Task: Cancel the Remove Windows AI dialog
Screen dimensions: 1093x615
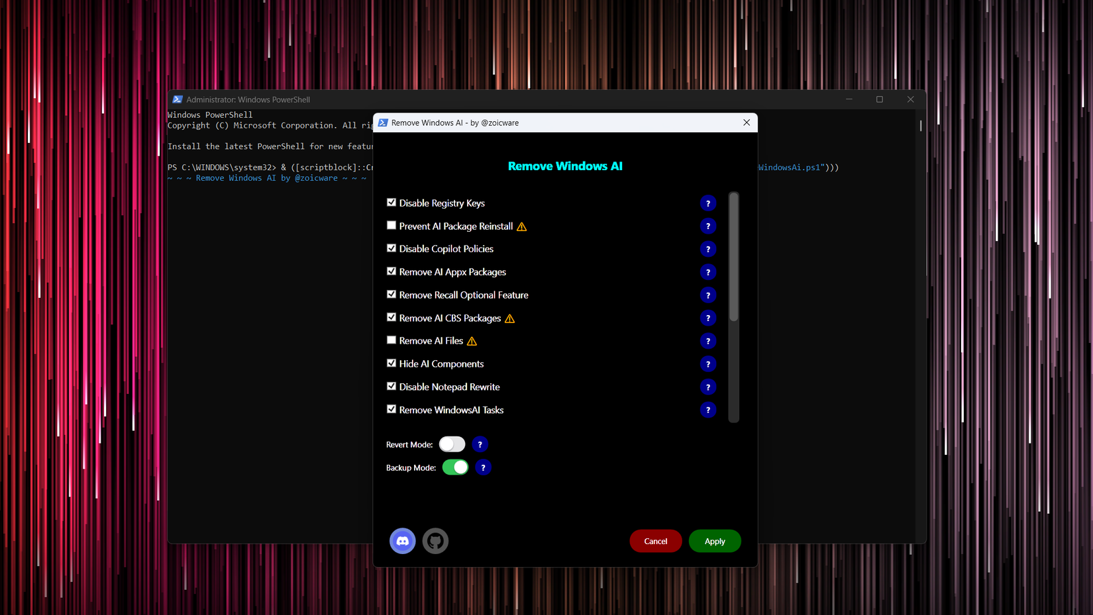Action: coord(656,541)
